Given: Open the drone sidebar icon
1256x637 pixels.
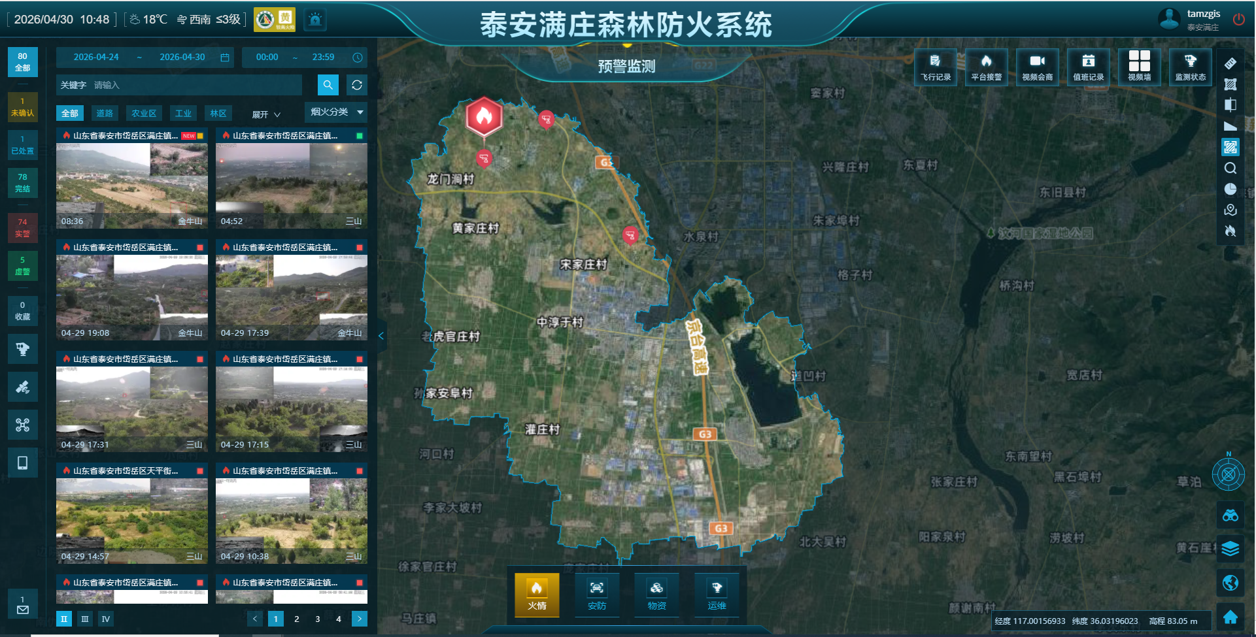Looking at the screenshot, I should click(x=22, y=425).
